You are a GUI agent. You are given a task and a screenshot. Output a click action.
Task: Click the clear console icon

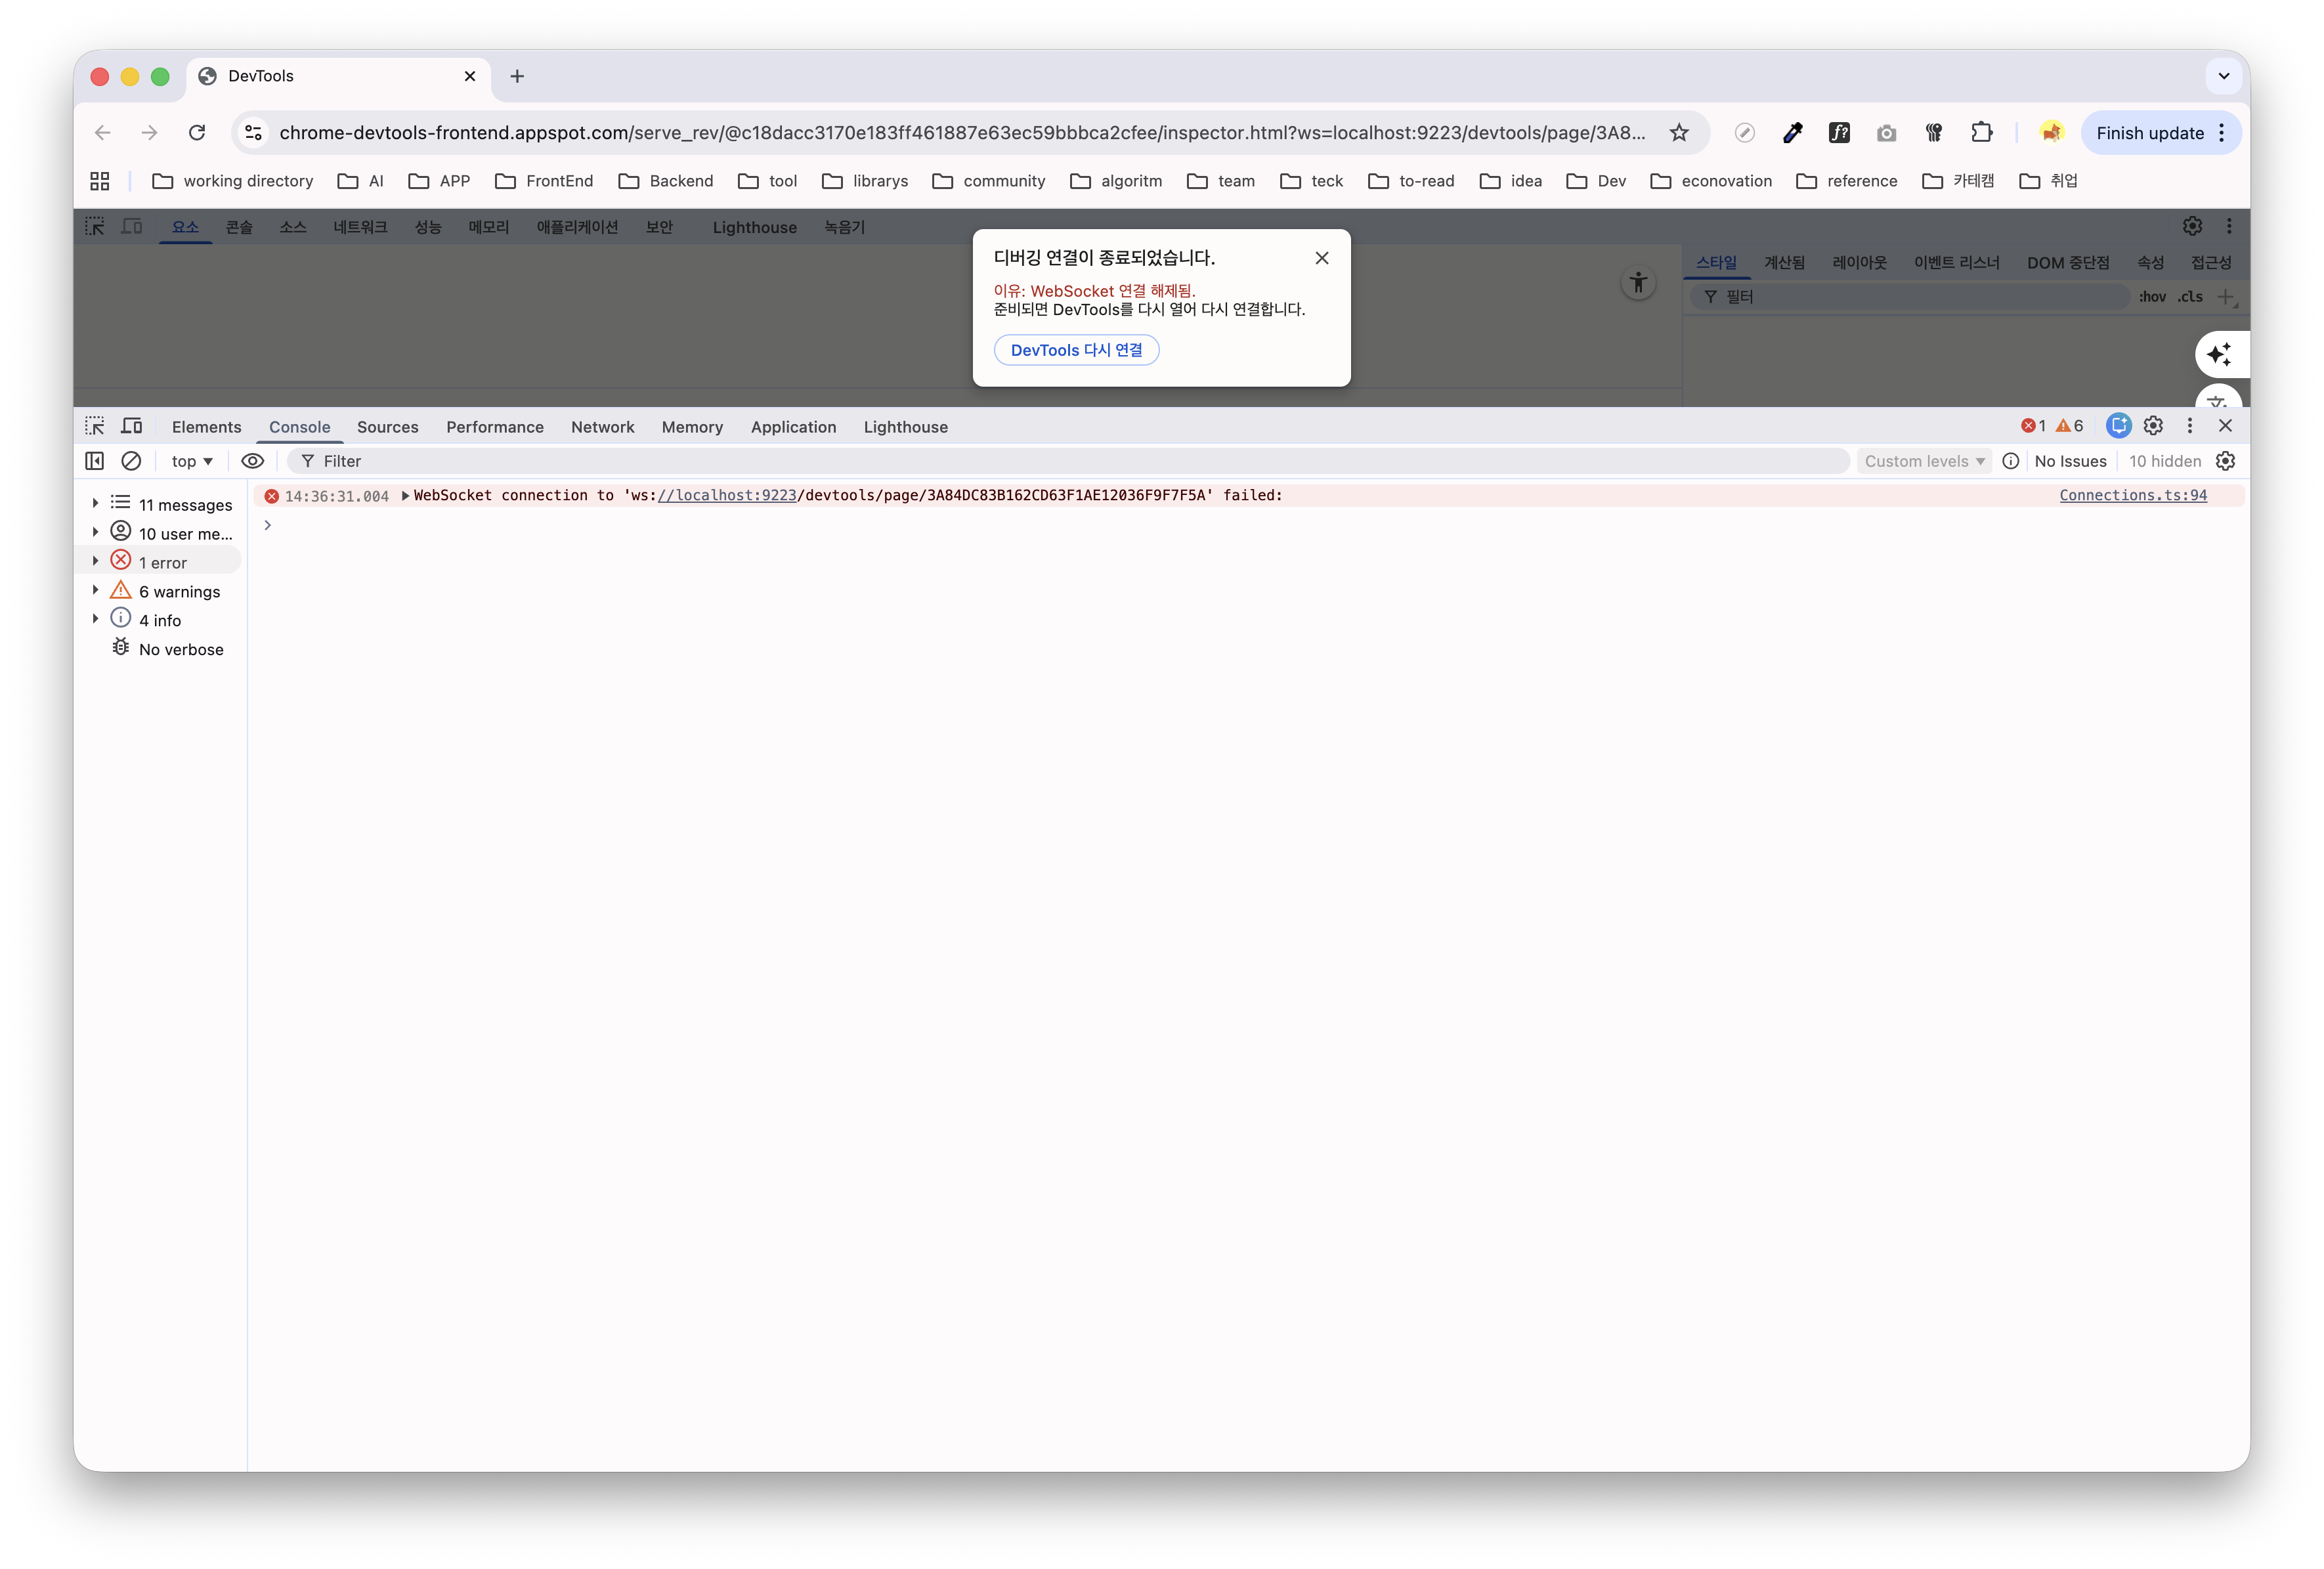point(131,461)
